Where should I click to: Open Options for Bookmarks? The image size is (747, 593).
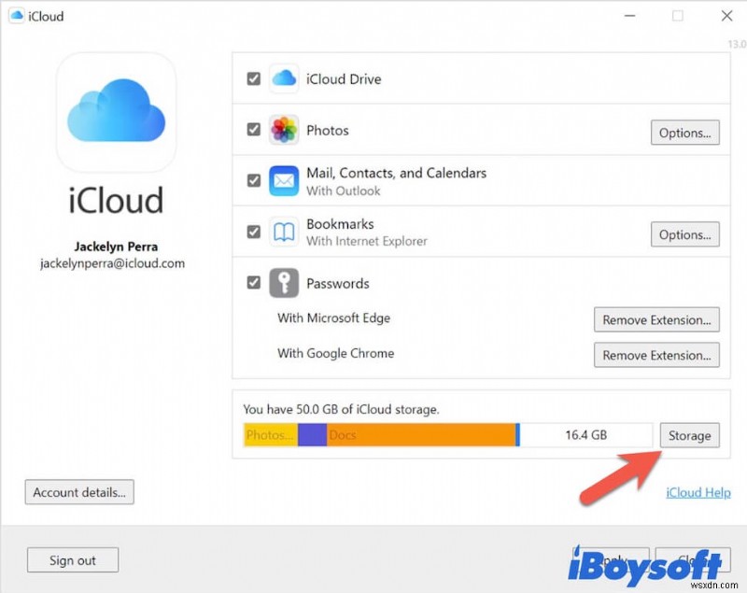pos(684,234)
